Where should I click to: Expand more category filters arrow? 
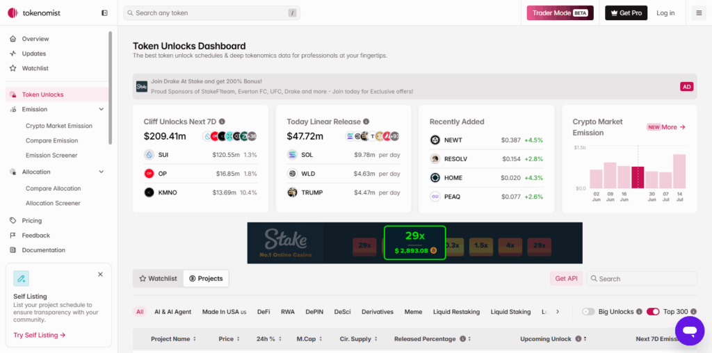click(x=557, y=312)
